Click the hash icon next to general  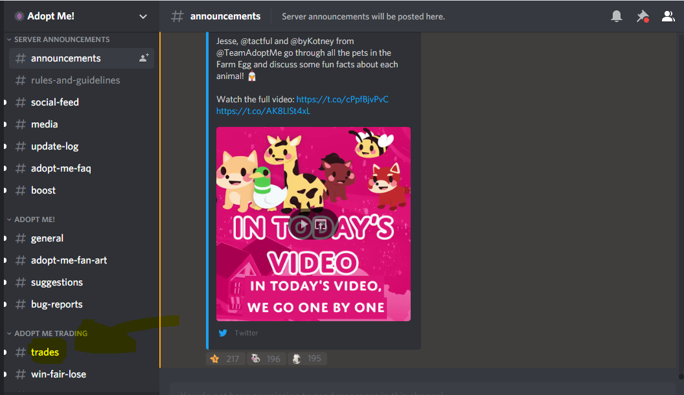[x=21, y=238]
